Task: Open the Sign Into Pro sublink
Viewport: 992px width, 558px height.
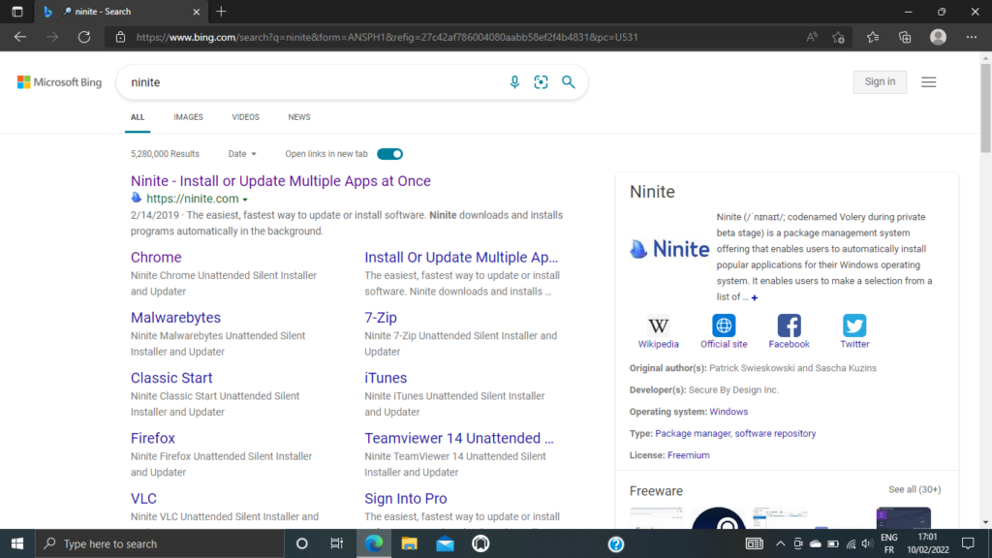Action: 406,499
